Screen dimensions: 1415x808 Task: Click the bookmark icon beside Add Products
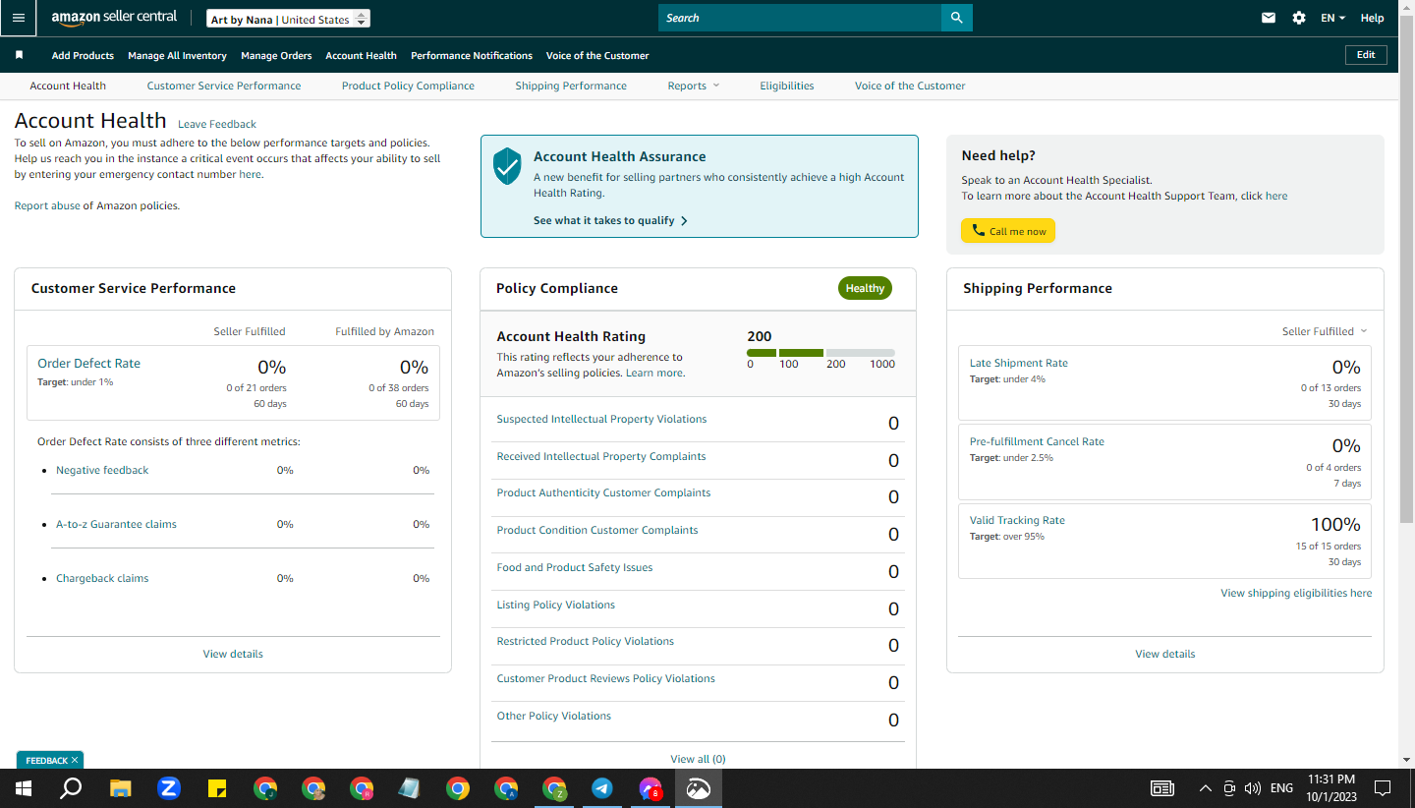[x=20, y=55]
